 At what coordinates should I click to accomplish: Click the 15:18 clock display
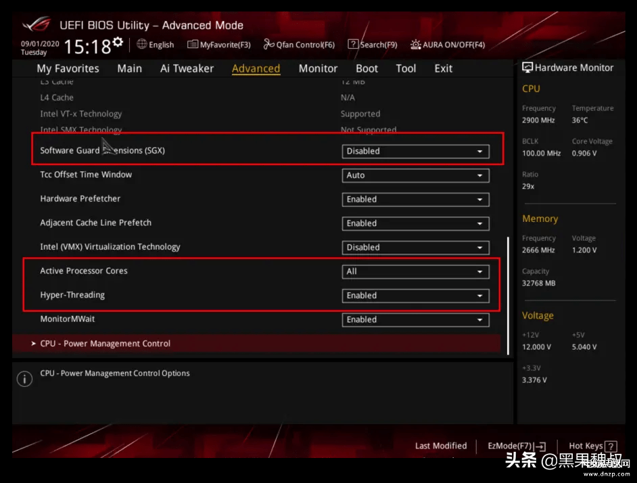point(87,47)
